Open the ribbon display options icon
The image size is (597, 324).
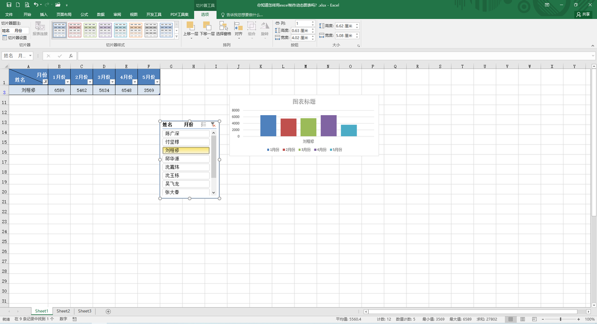[x=546, y=4]
